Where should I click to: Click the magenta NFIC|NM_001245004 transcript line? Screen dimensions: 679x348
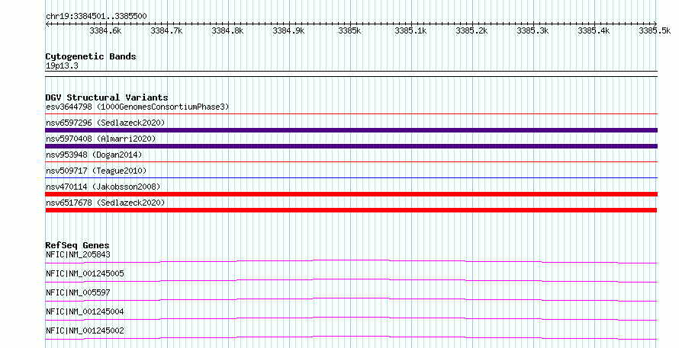point(351,318)
